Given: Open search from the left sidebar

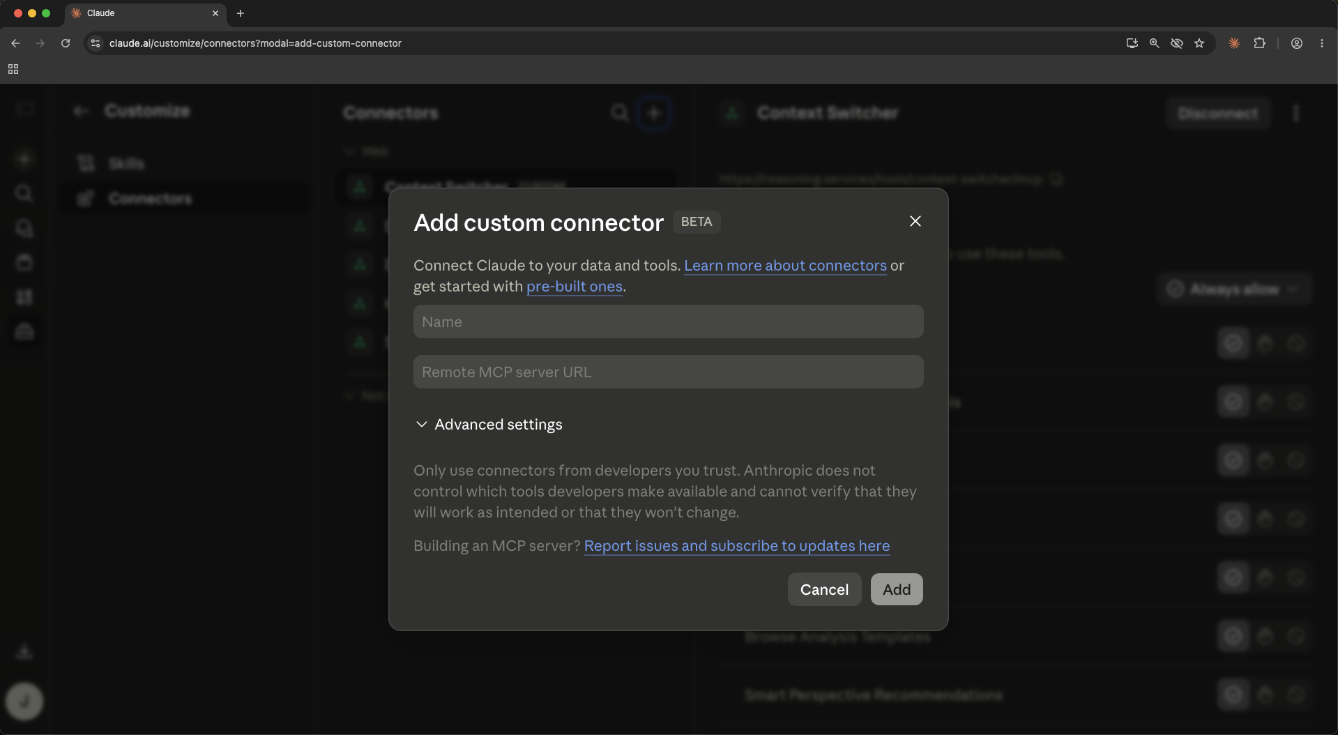Looking at the screenshot, I should coord(24,193).
